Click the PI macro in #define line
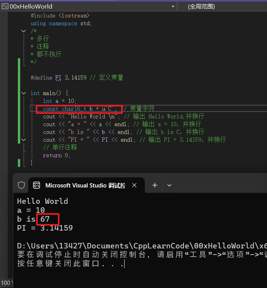The height and width of the screenshot is (288, 267). [58, 78]
